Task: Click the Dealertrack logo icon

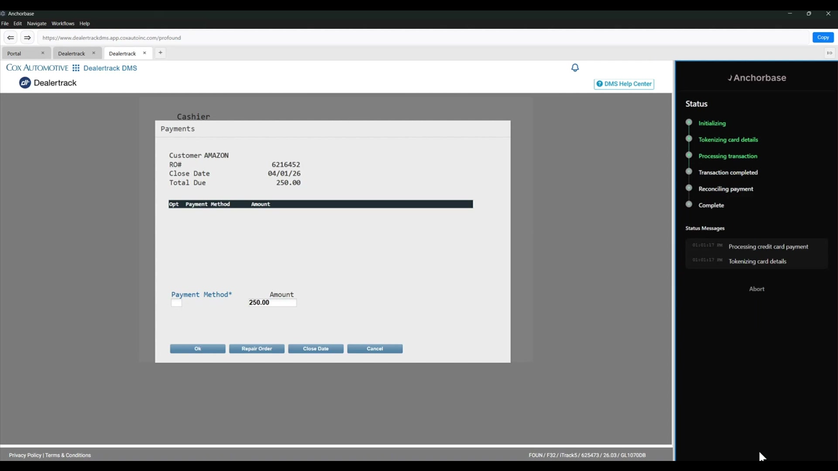Action: coord(25,83)
